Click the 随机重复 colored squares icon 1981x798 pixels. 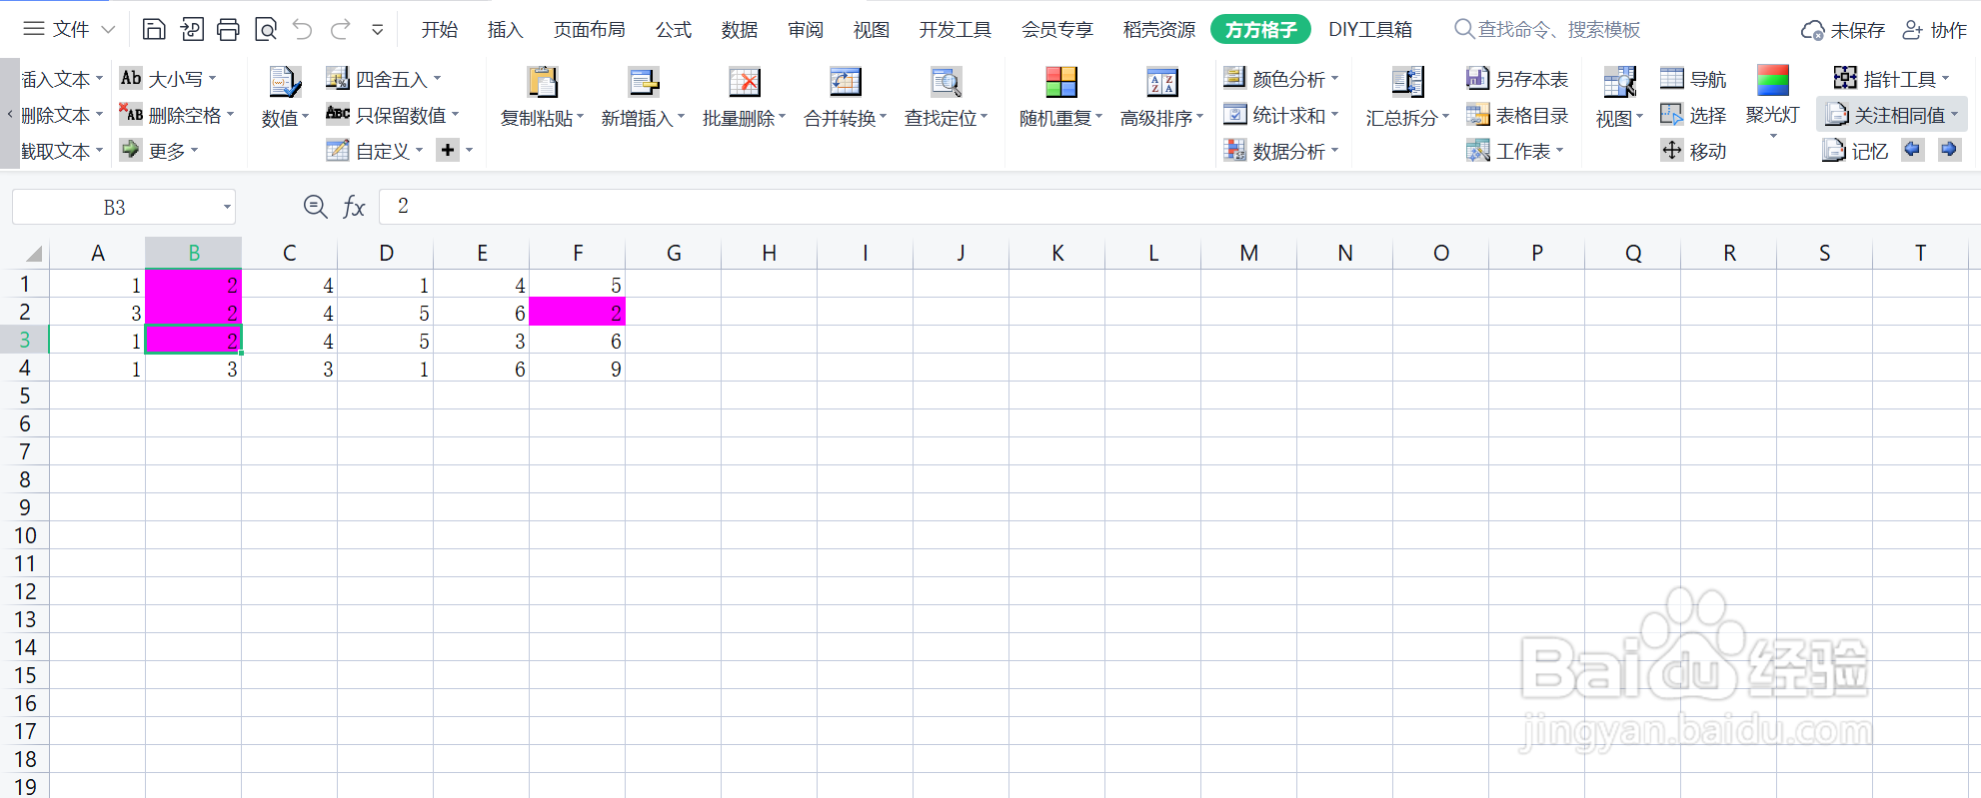(x=1060, y=81)
